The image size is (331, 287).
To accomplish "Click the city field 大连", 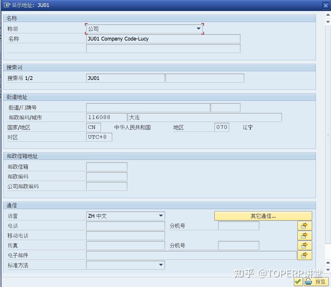I will [x=205, y=117].
